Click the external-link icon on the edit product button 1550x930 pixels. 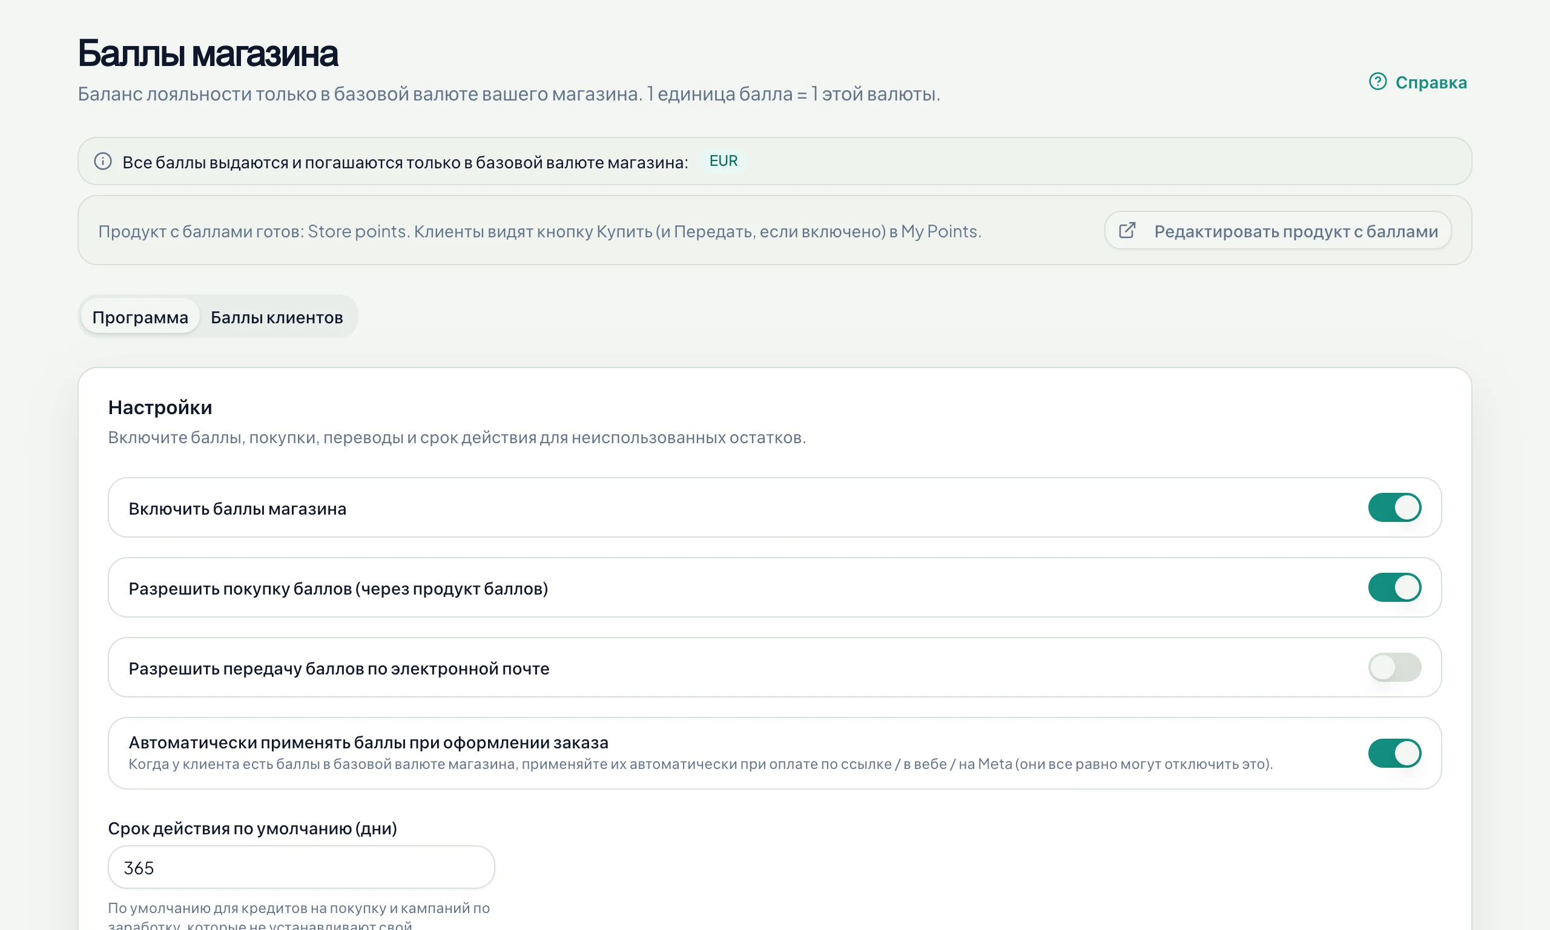point(1127,231)
